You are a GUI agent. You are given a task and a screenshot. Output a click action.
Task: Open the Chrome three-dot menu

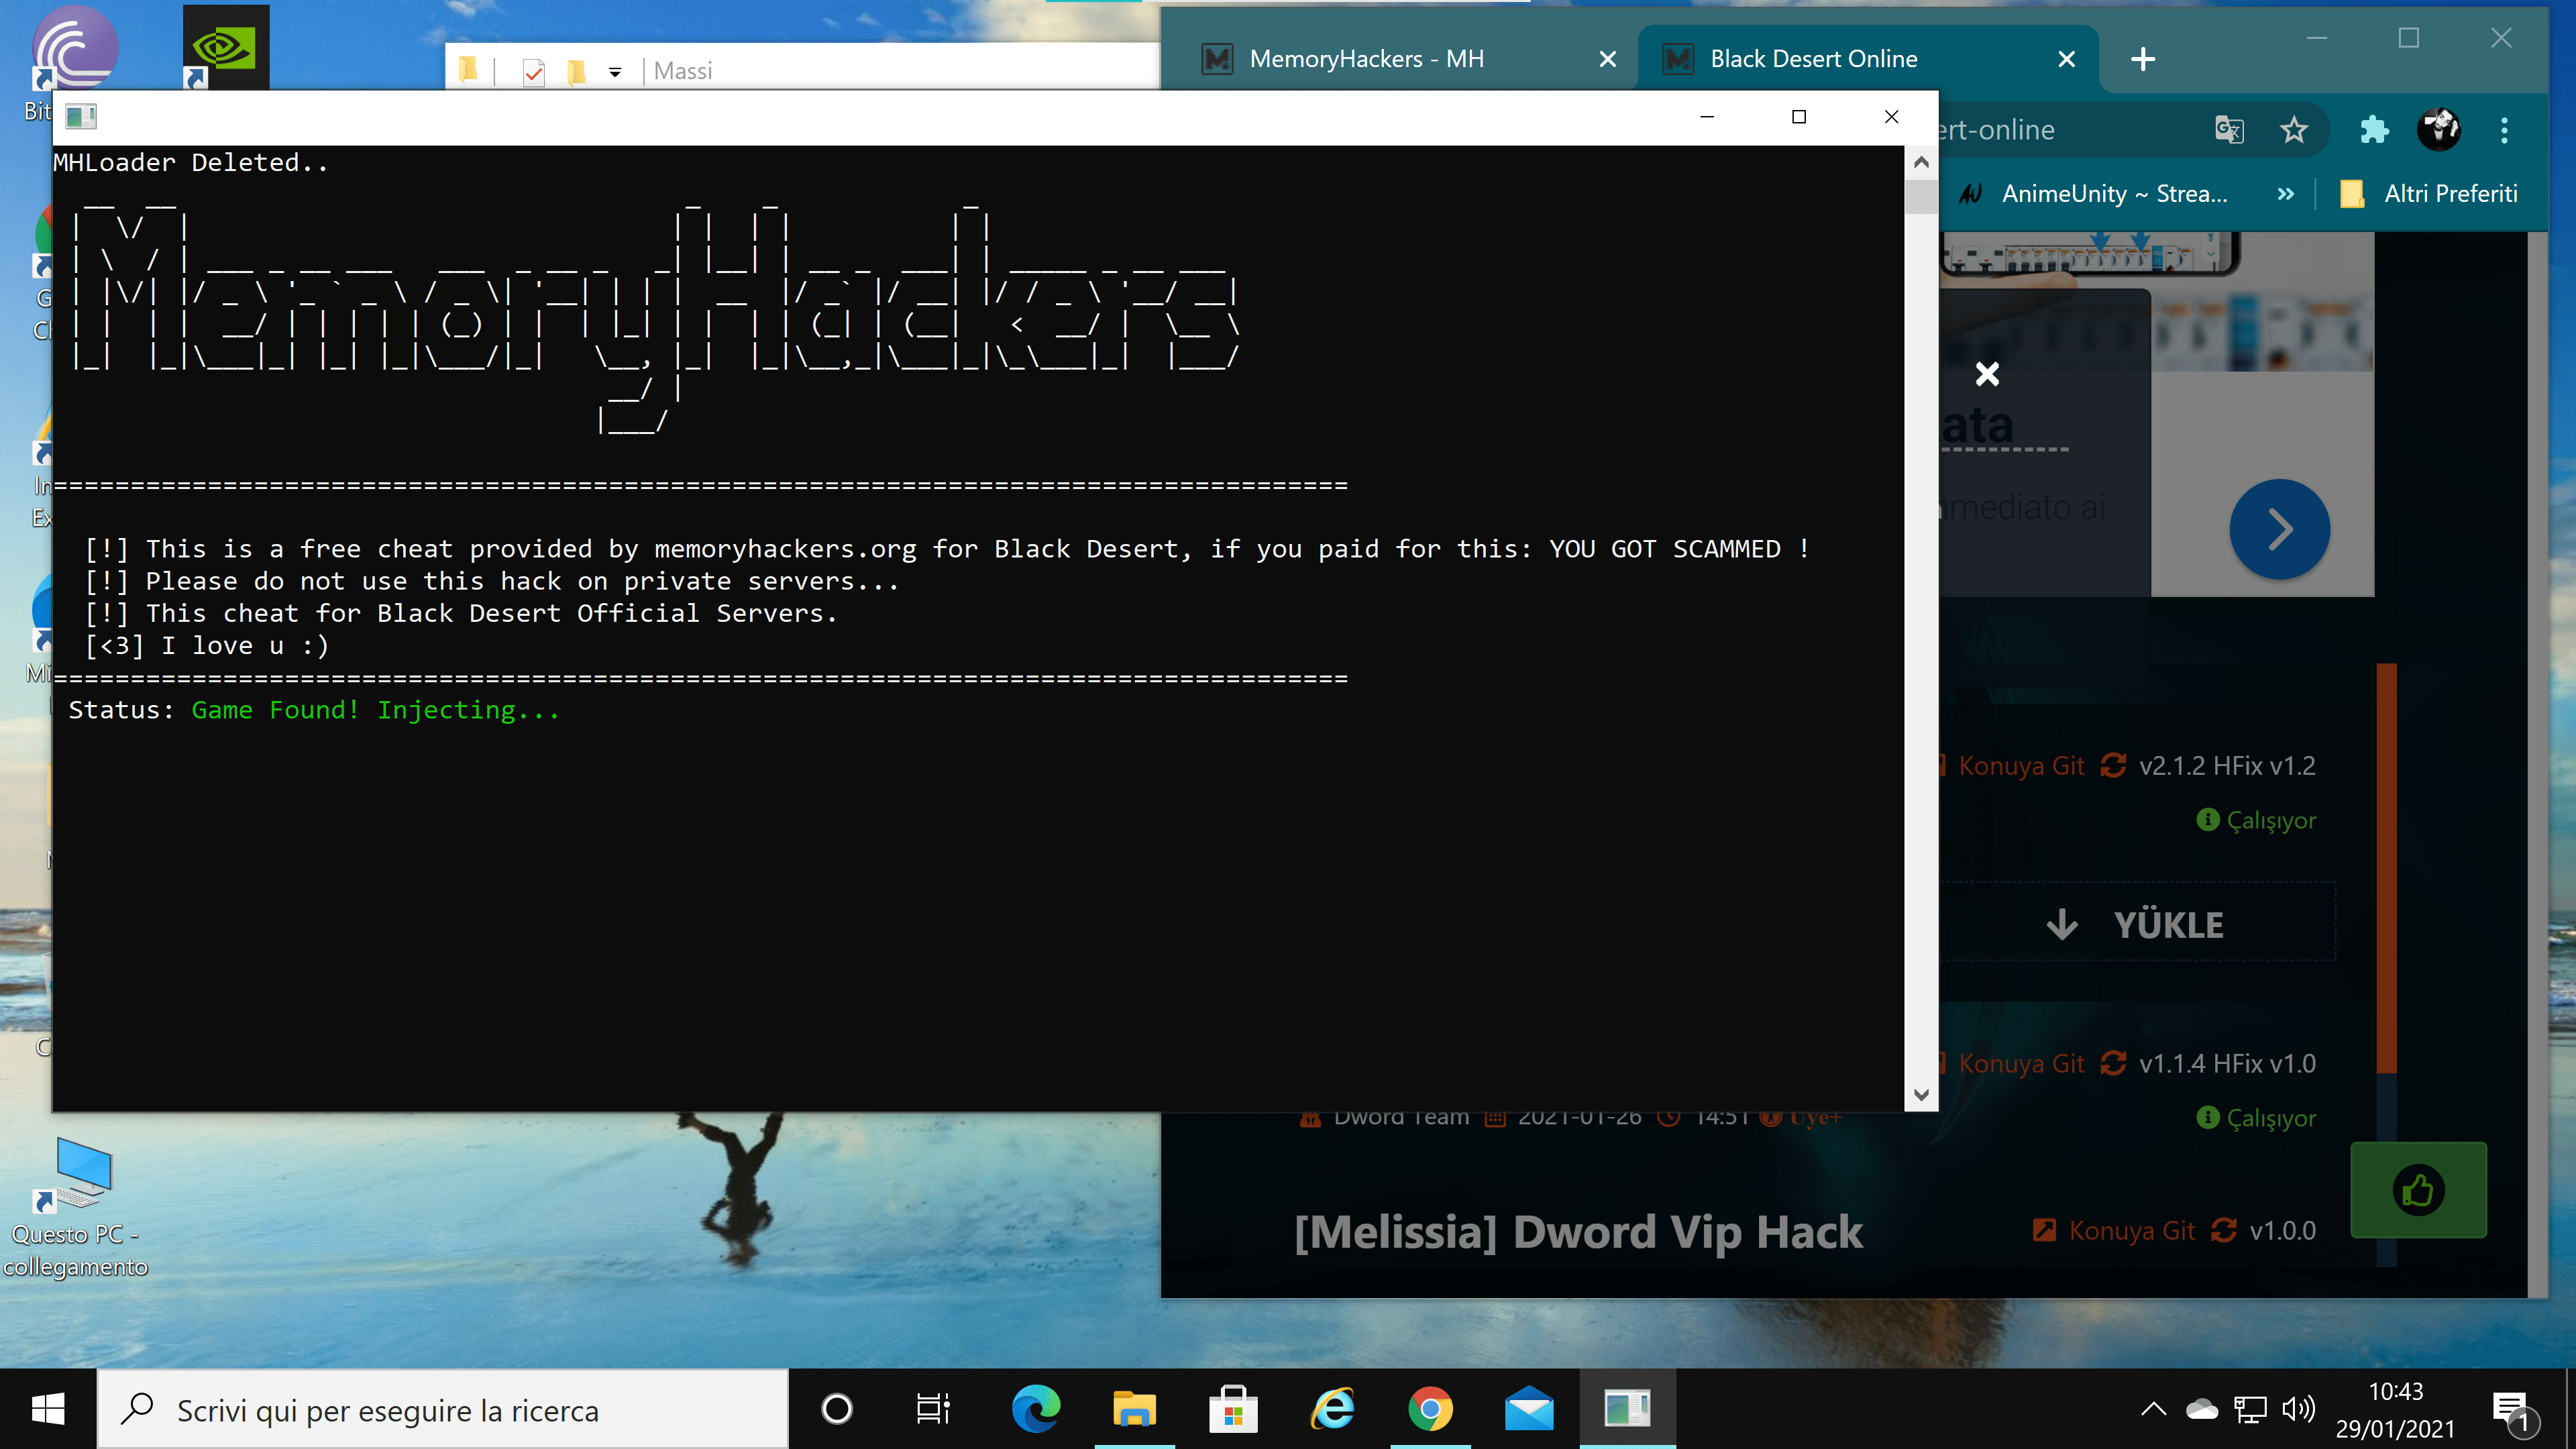pos(2504,130)
